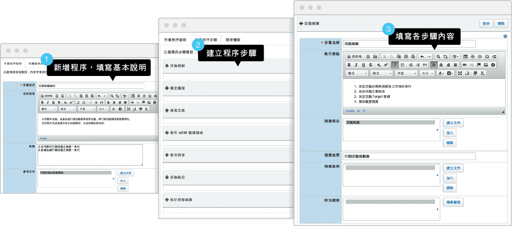Viewport: 512px width, 226px height.
Task: Toggle Strikethrough in the 執行重點 editor
Action: (x=371, y=65)
